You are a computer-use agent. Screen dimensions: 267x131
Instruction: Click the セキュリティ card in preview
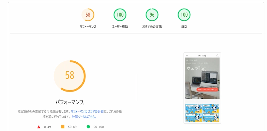pyautogui.click(x=194, y=118)
